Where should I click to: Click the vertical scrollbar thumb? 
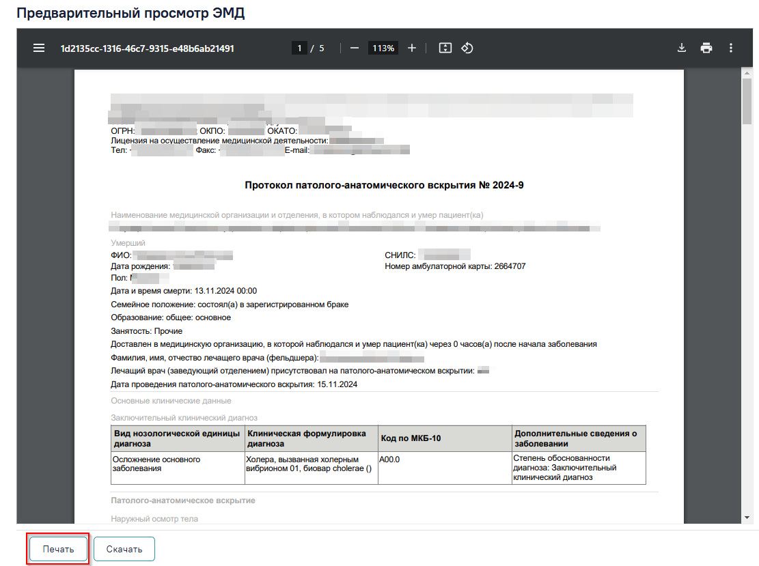click(x=747, y=101)
